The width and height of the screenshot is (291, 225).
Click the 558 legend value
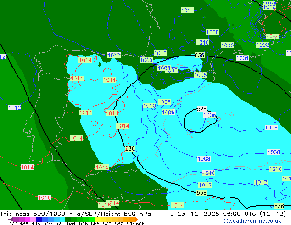click(95, 223)
